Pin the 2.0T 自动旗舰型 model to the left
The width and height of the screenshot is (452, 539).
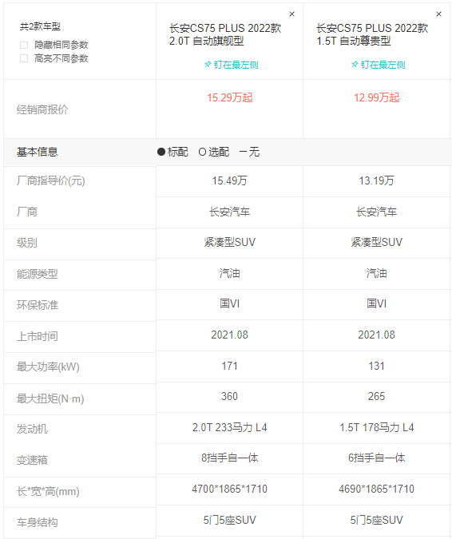(231, 65)
